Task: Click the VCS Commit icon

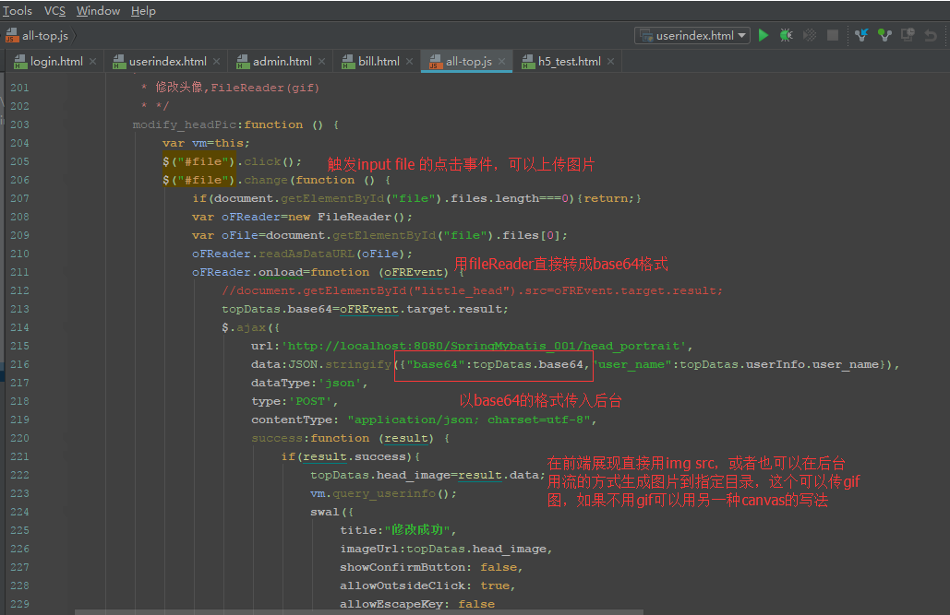Action: pyautogui.click(x=884, y=35)
